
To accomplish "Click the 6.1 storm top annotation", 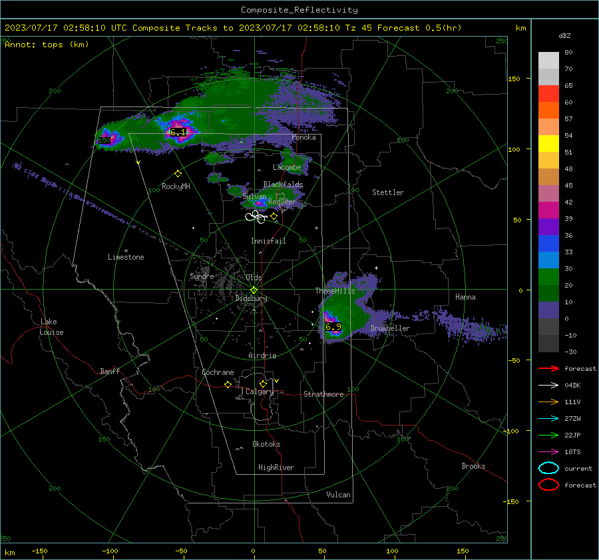I will [x=178, y=133].
